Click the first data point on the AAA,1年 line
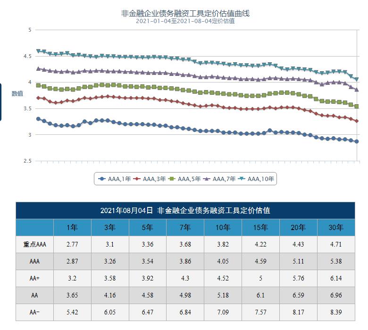The width and height of the screenshot is (368, 330). coord(39,119)
